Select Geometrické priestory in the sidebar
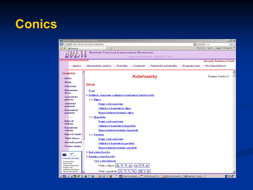253x190 pixels. [x=71, y=98]
